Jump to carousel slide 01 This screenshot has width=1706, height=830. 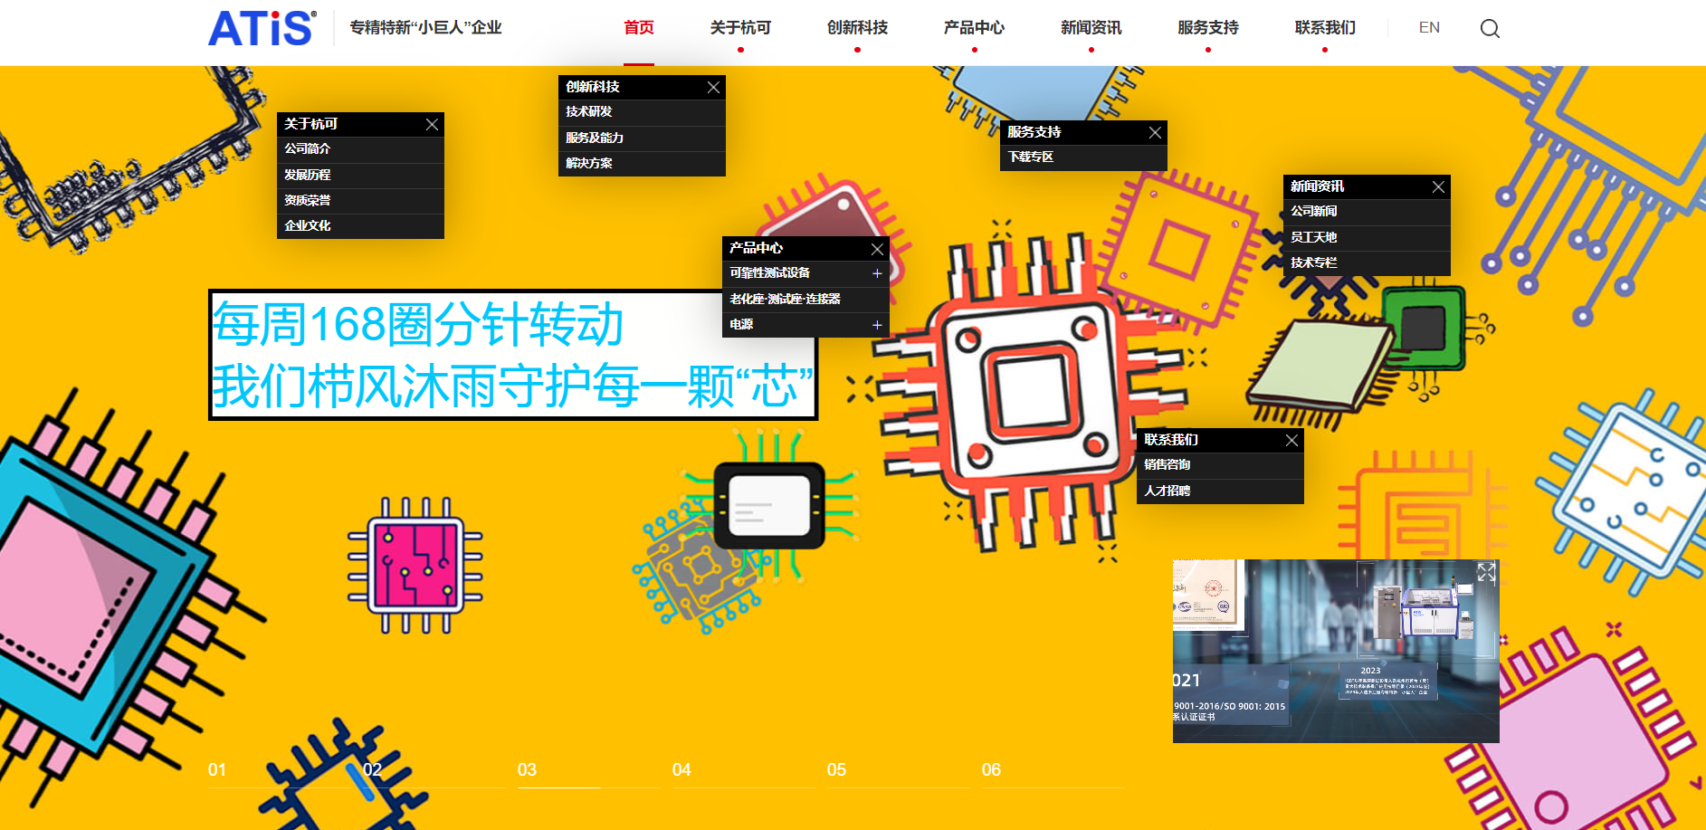pos(217,770)
